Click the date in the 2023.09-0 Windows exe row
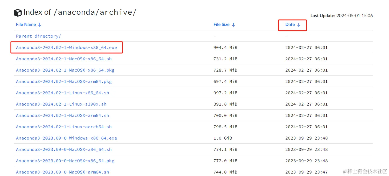 [306, 138]
